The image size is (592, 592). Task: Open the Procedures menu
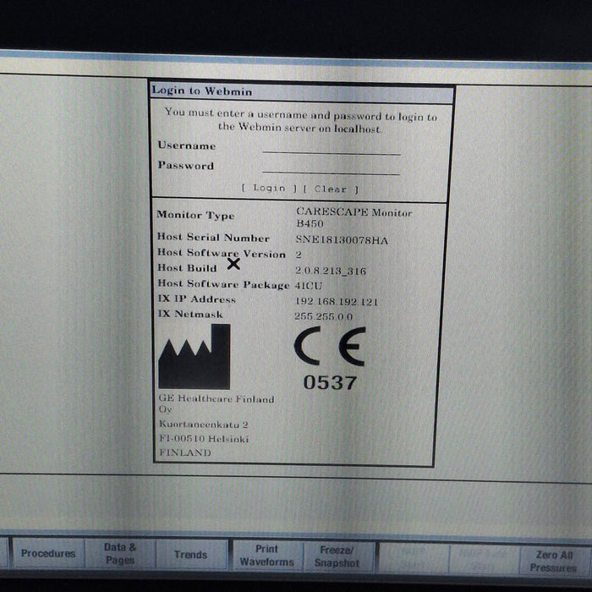tap(48, 553)
